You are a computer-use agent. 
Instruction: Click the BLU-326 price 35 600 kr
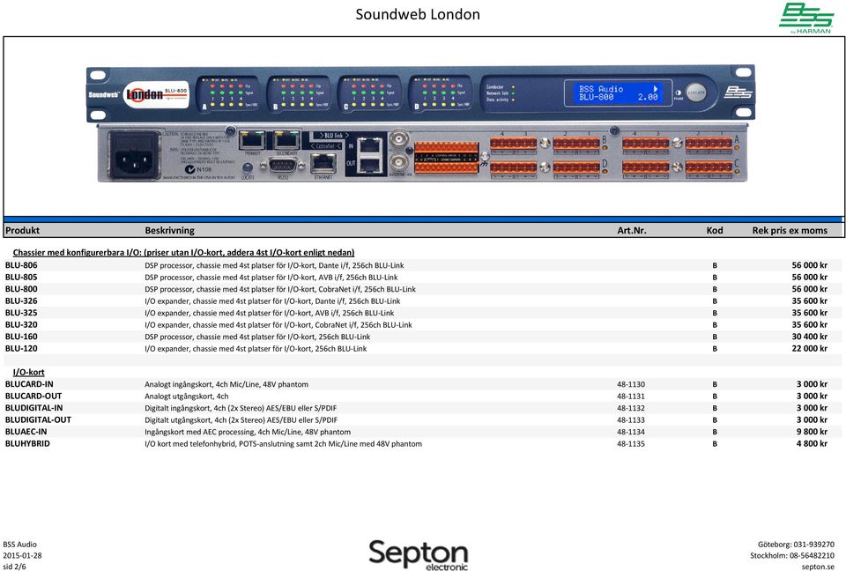809,300
